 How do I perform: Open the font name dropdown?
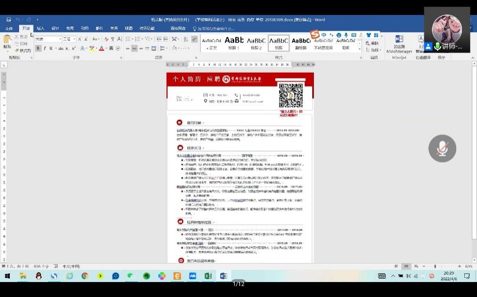pyautogui.click(x=59, y=39)
